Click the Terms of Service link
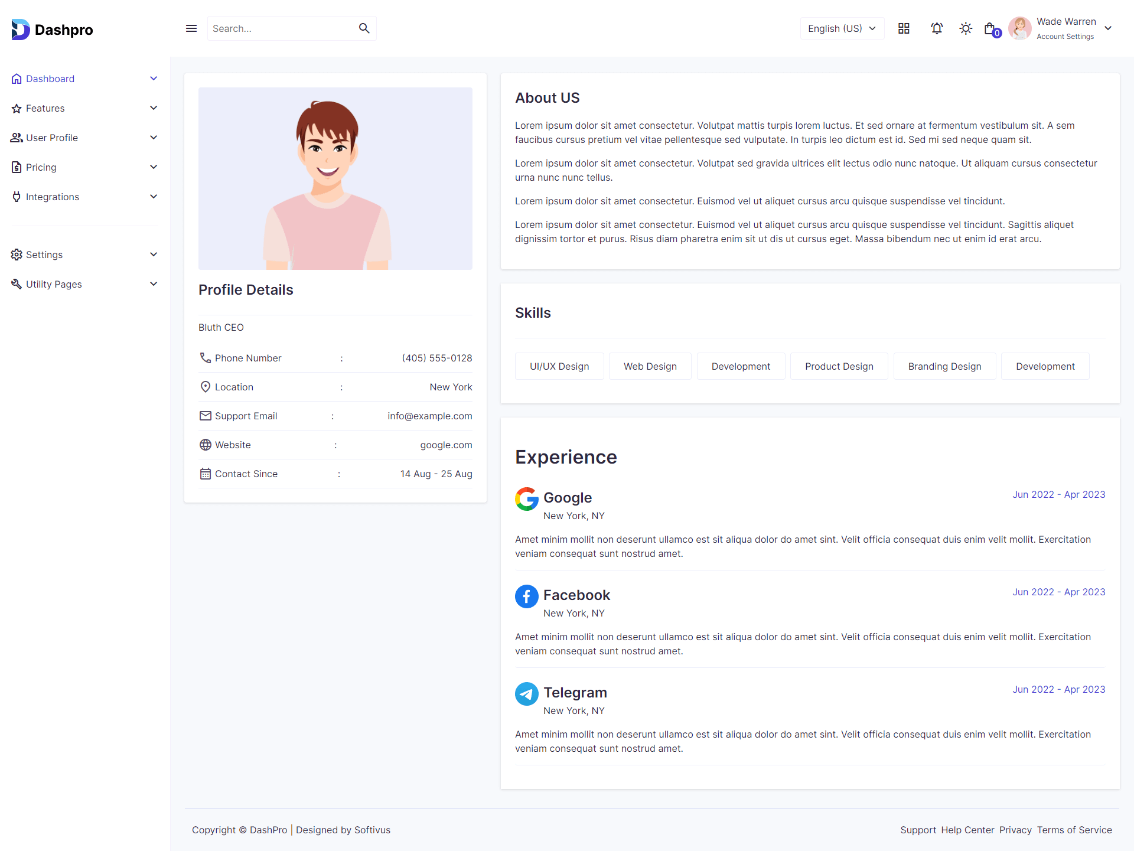This screenshot has height=851, width=1134. click(1074, 830)
